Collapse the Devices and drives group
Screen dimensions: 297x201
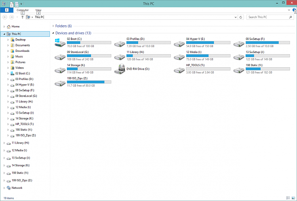coord(53,33)
